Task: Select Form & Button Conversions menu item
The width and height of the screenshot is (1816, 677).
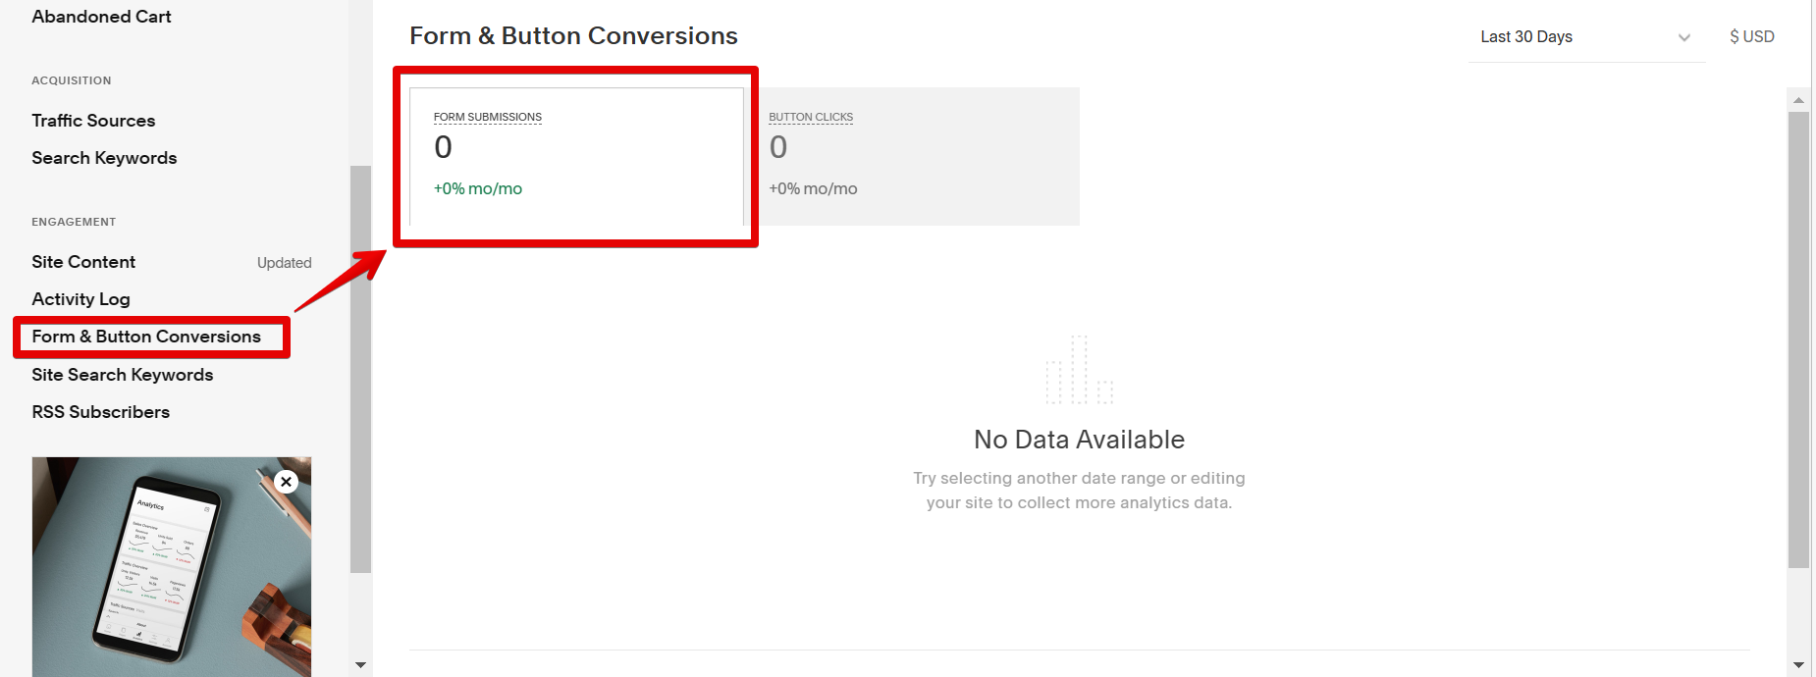Action: (146, 337)
